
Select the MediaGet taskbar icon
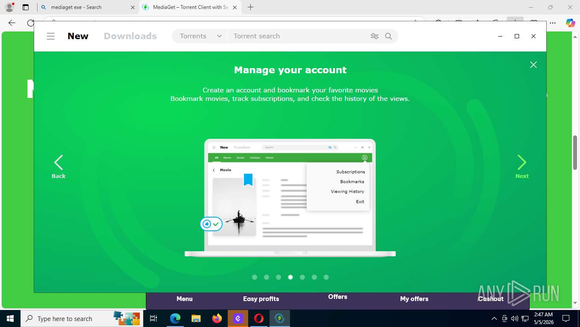(x=280, y=318)
